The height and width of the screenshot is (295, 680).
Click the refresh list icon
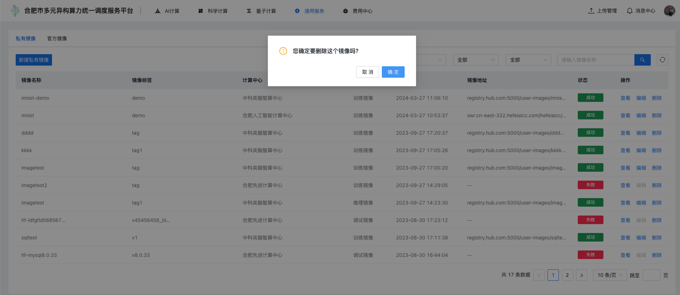[662, 60]
